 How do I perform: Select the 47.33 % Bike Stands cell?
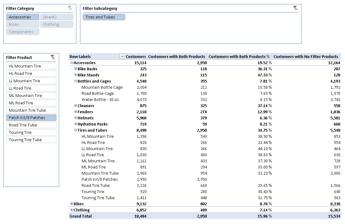[x=265, y=75]
